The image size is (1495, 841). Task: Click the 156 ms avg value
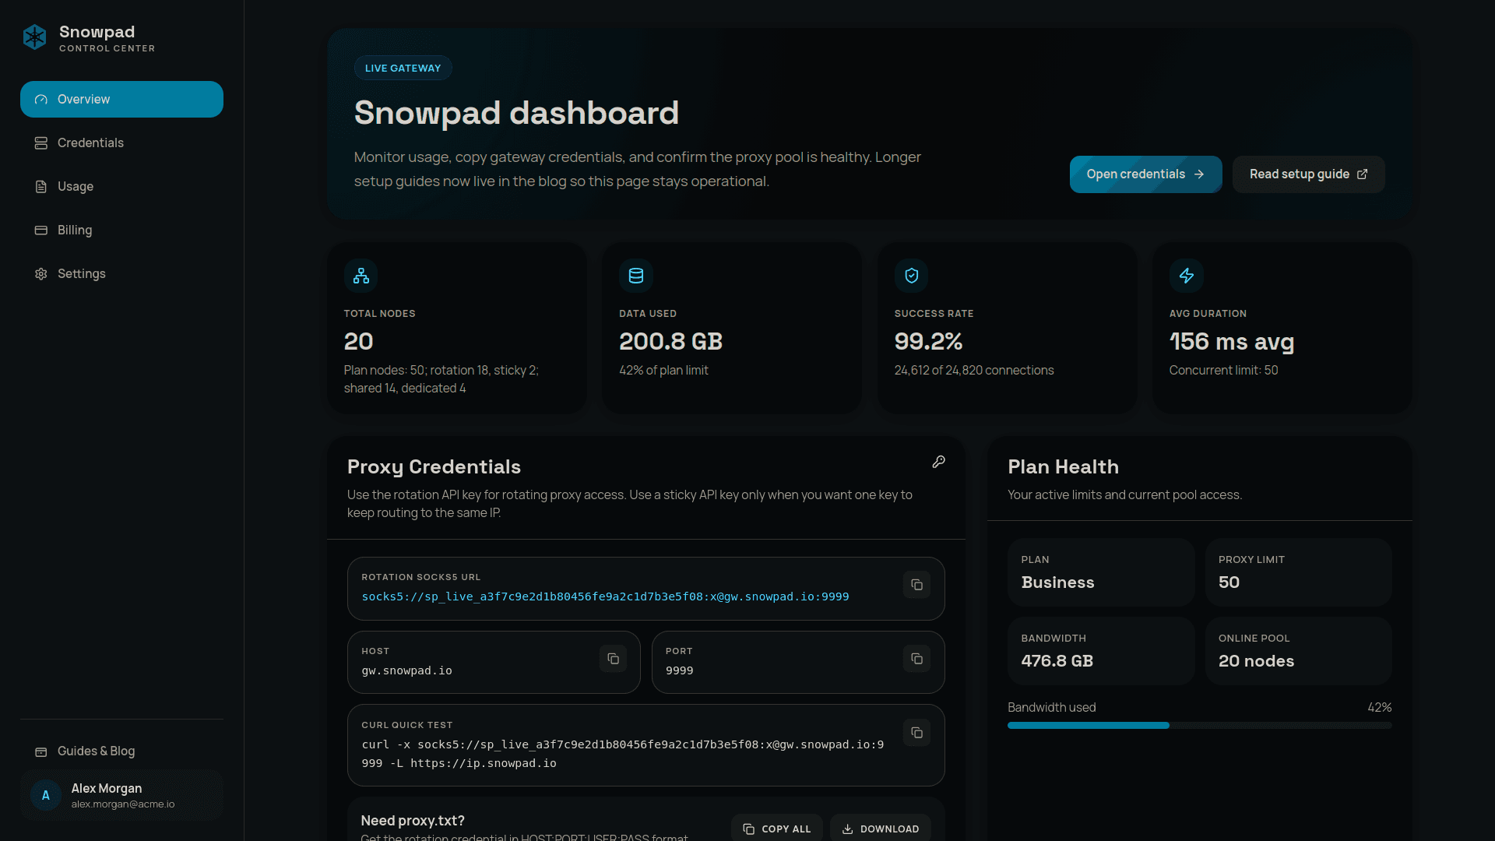coord(1231,341)
